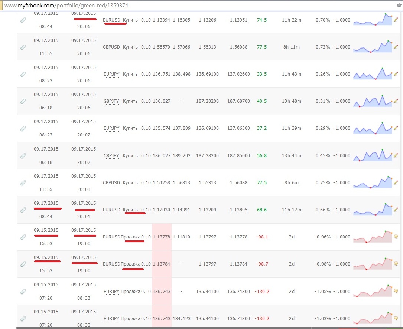This screenshot has width=403, height=329.
Task: Select the -98.1 pips value
Action: click(262, 237)
